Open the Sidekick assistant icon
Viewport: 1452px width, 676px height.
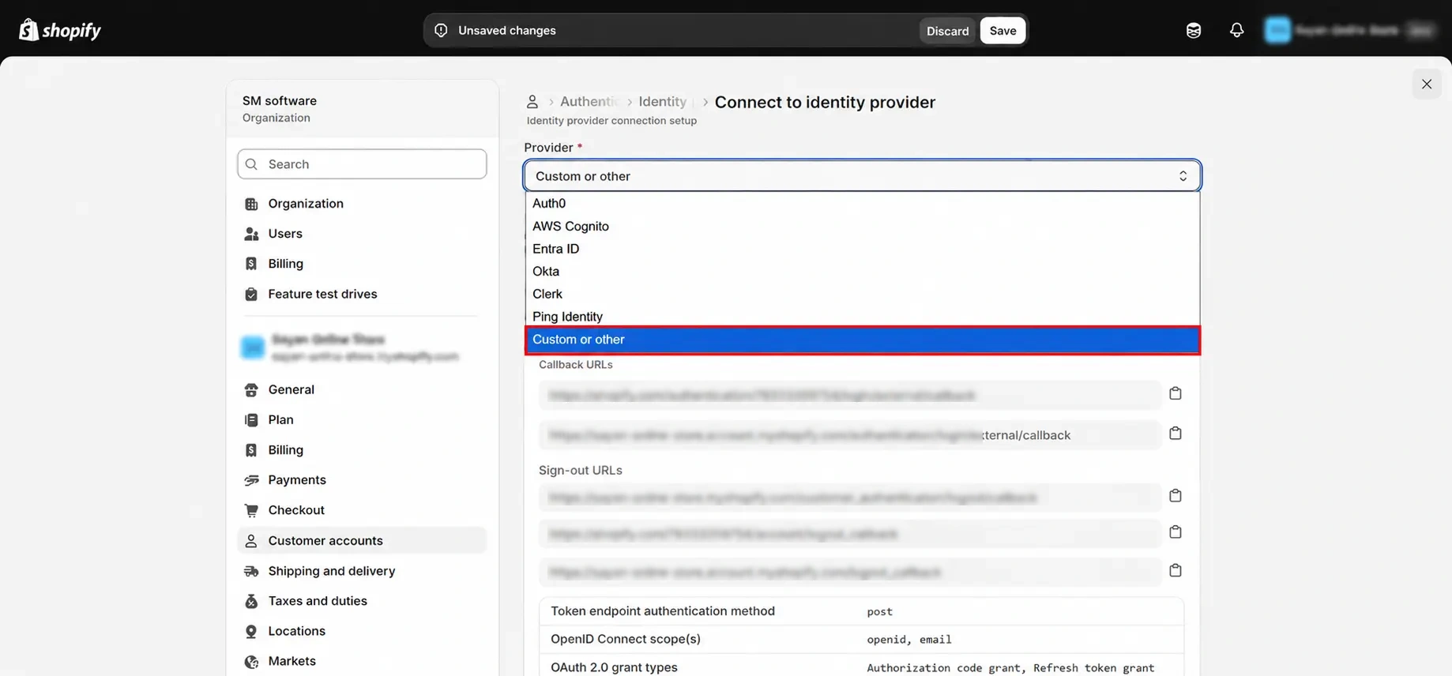tap(1194, 30)
